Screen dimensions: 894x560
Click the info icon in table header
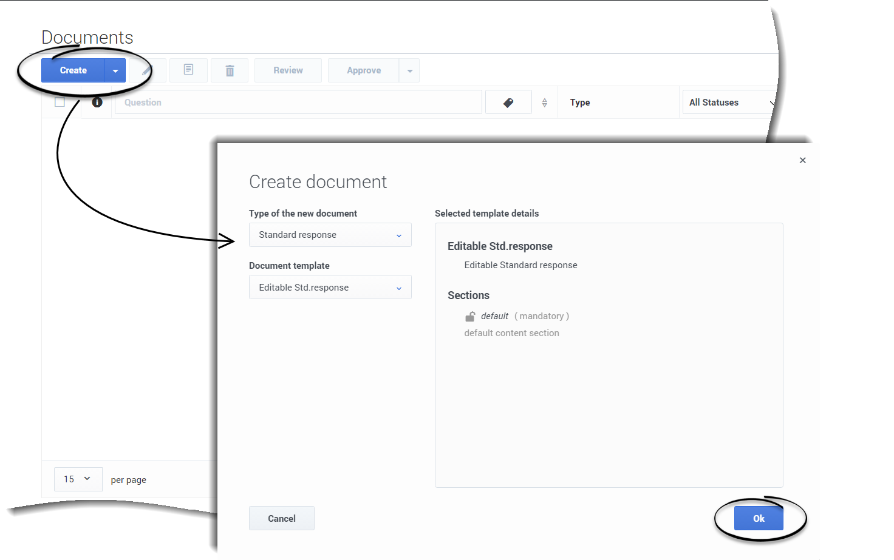point(97,103)
